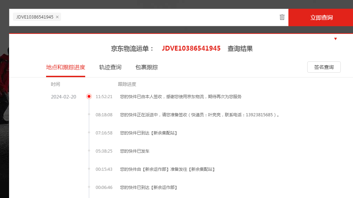The image size is (353, 198).
Task: Select the red 11:52:21 timeline marker
Action: point(89,96)
